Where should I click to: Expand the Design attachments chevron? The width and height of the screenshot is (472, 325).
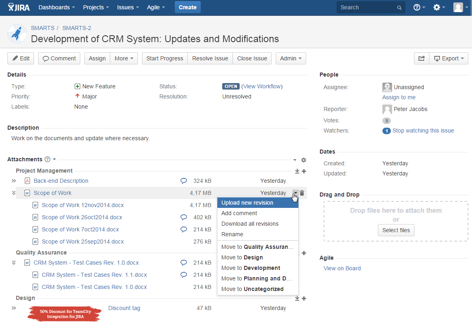pos(13,308)
